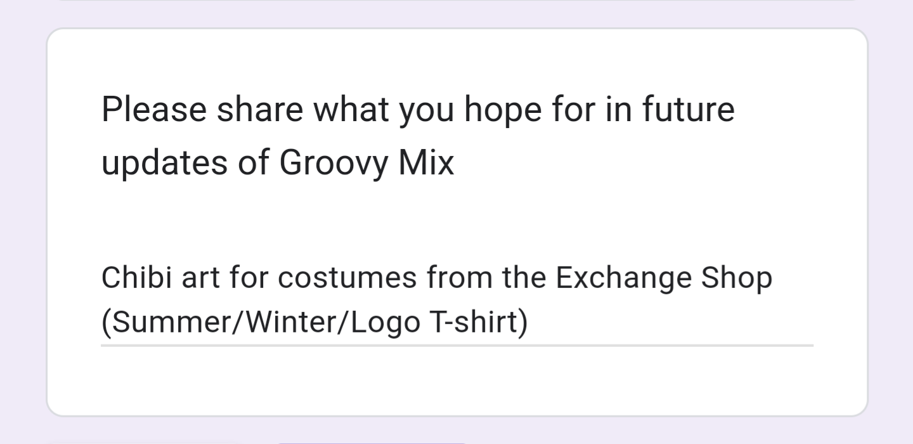Image resolution: width=913 pixels, height=444 pixels.
Task: Click the lavender background left of the card
Action: point(23,222)
